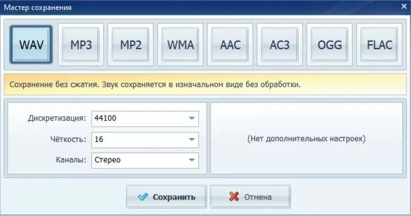Select the OGG format button
This screenshot has height=216, width=411.
click(329, 44)
